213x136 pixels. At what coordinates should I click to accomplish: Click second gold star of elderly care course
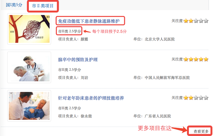coord(191,98)
